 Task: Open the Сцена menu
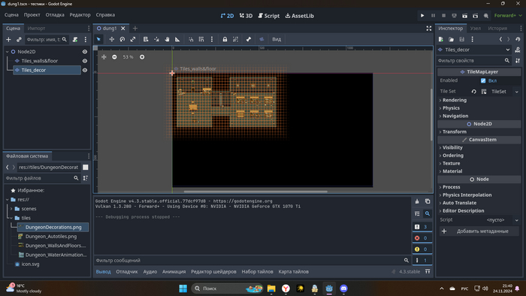[x=11, y=15]
